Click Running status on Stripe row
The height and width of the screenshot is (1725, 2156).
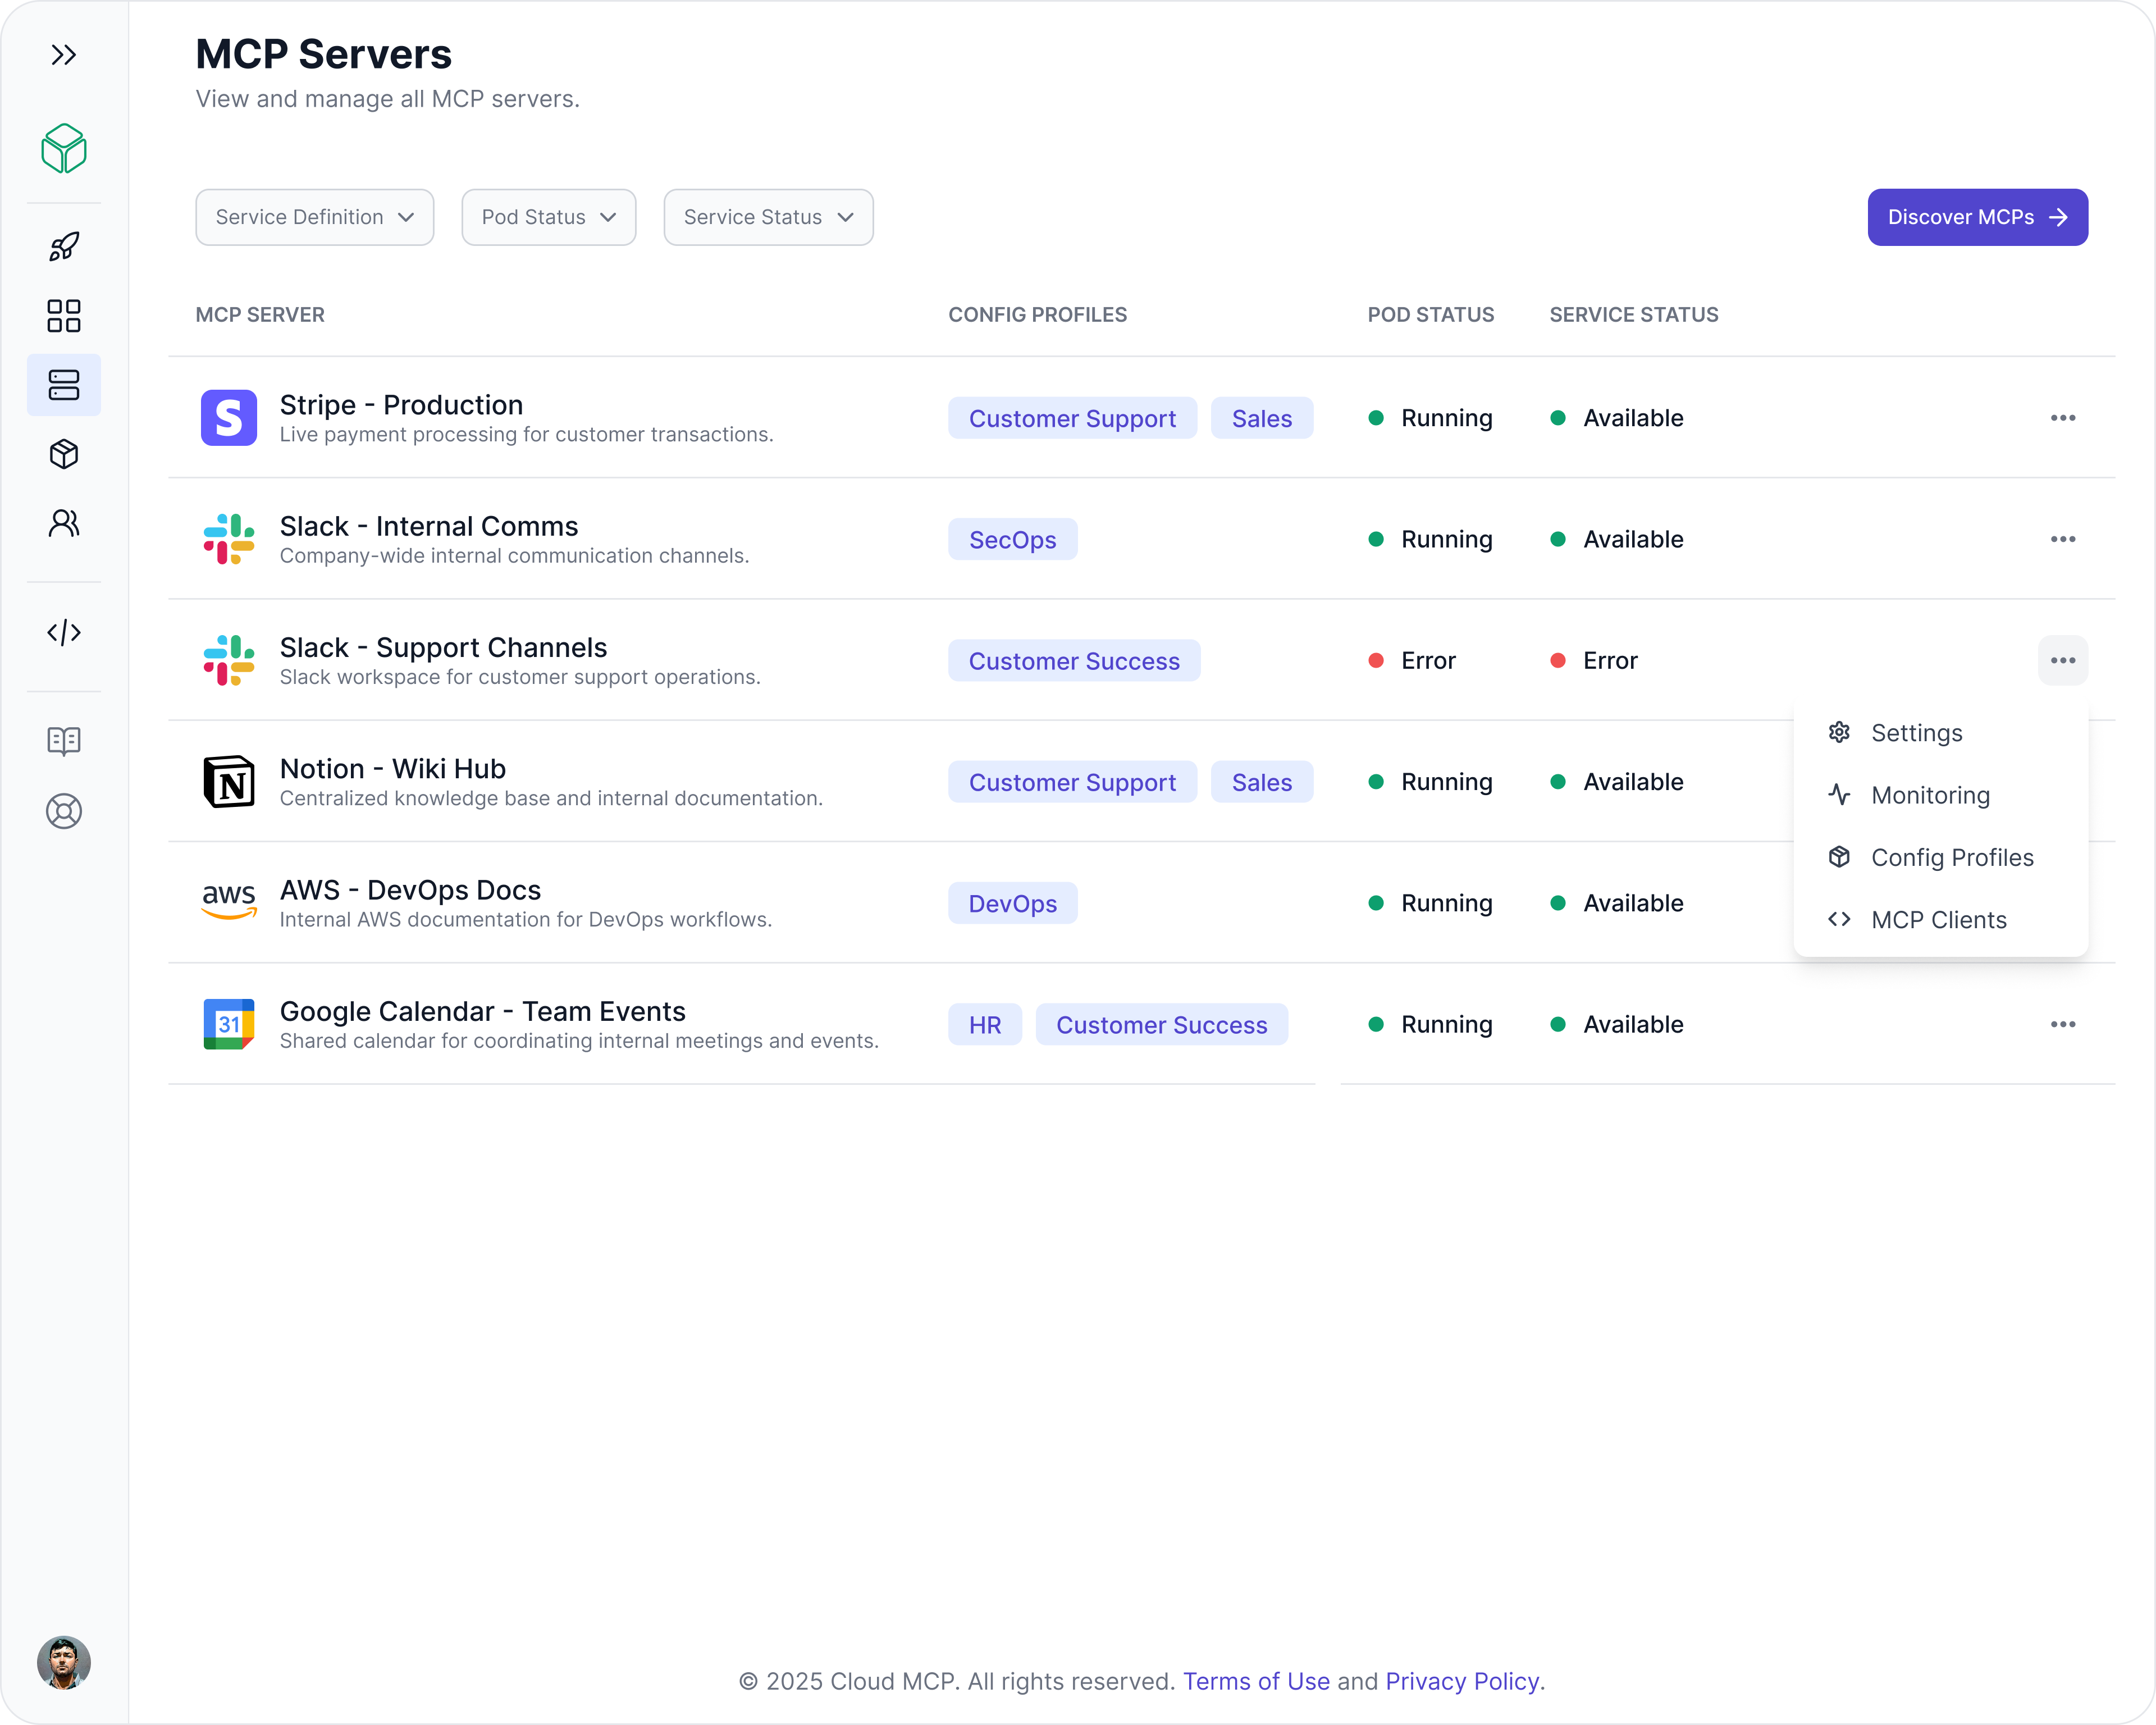[x=1430, y=418]
